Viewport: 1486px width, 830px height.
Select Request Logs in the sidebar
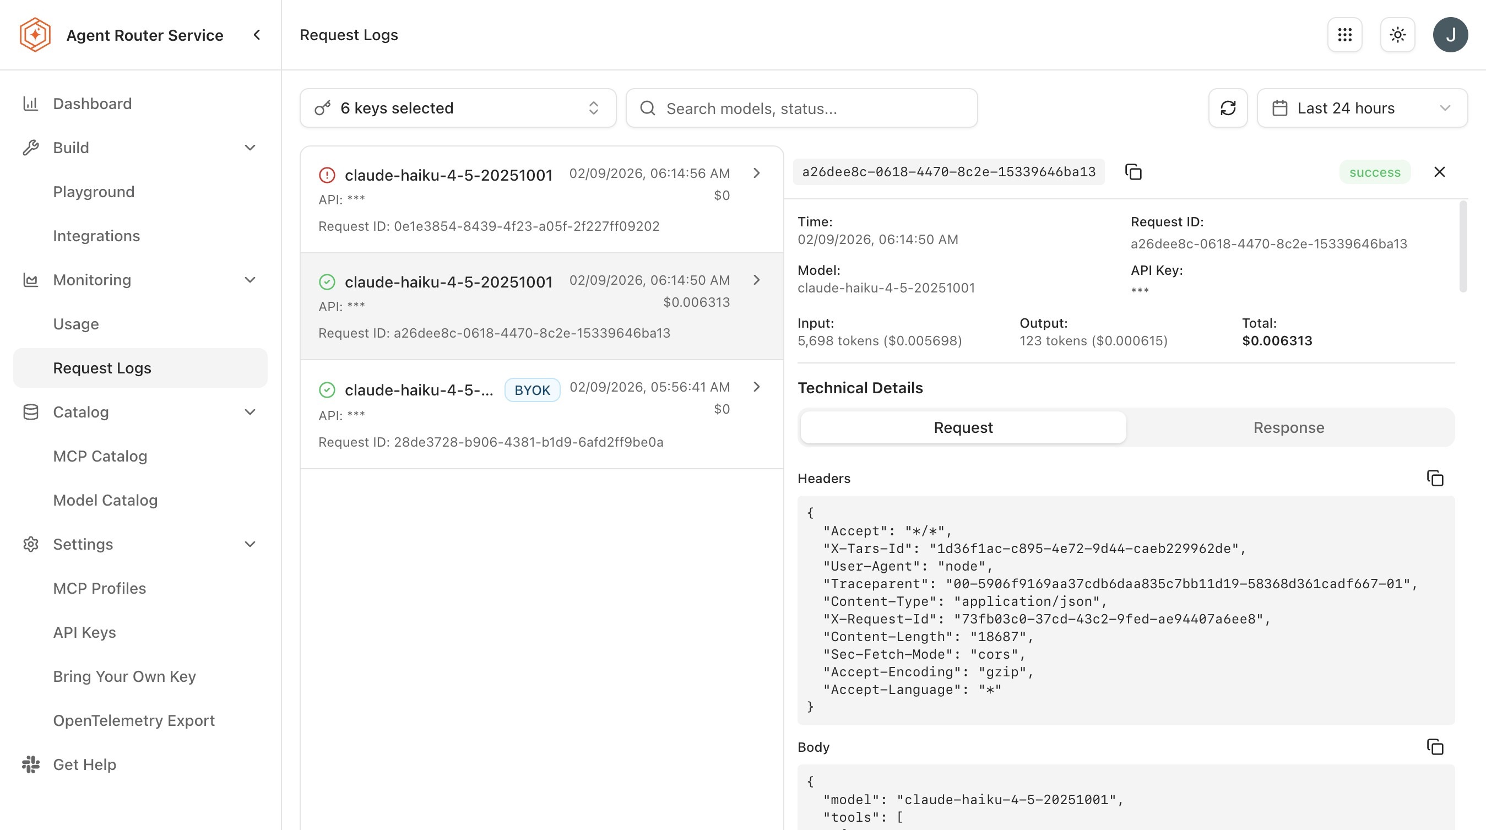pyautogui.click(x=140, y=368)
